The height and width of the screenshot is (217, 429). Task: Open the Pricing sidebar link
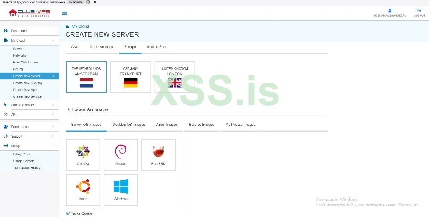[18, 69]
